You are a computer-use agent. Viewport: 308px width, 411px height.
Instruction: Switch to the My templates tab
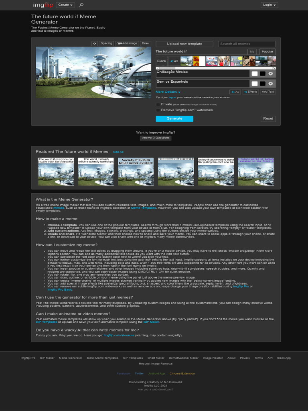(x=252, y=51)
